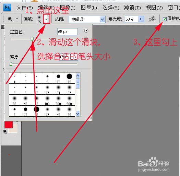The image size is (180, 176).
Task: Collapse the toolbox with the double-arrow icon
Action: 3,27
